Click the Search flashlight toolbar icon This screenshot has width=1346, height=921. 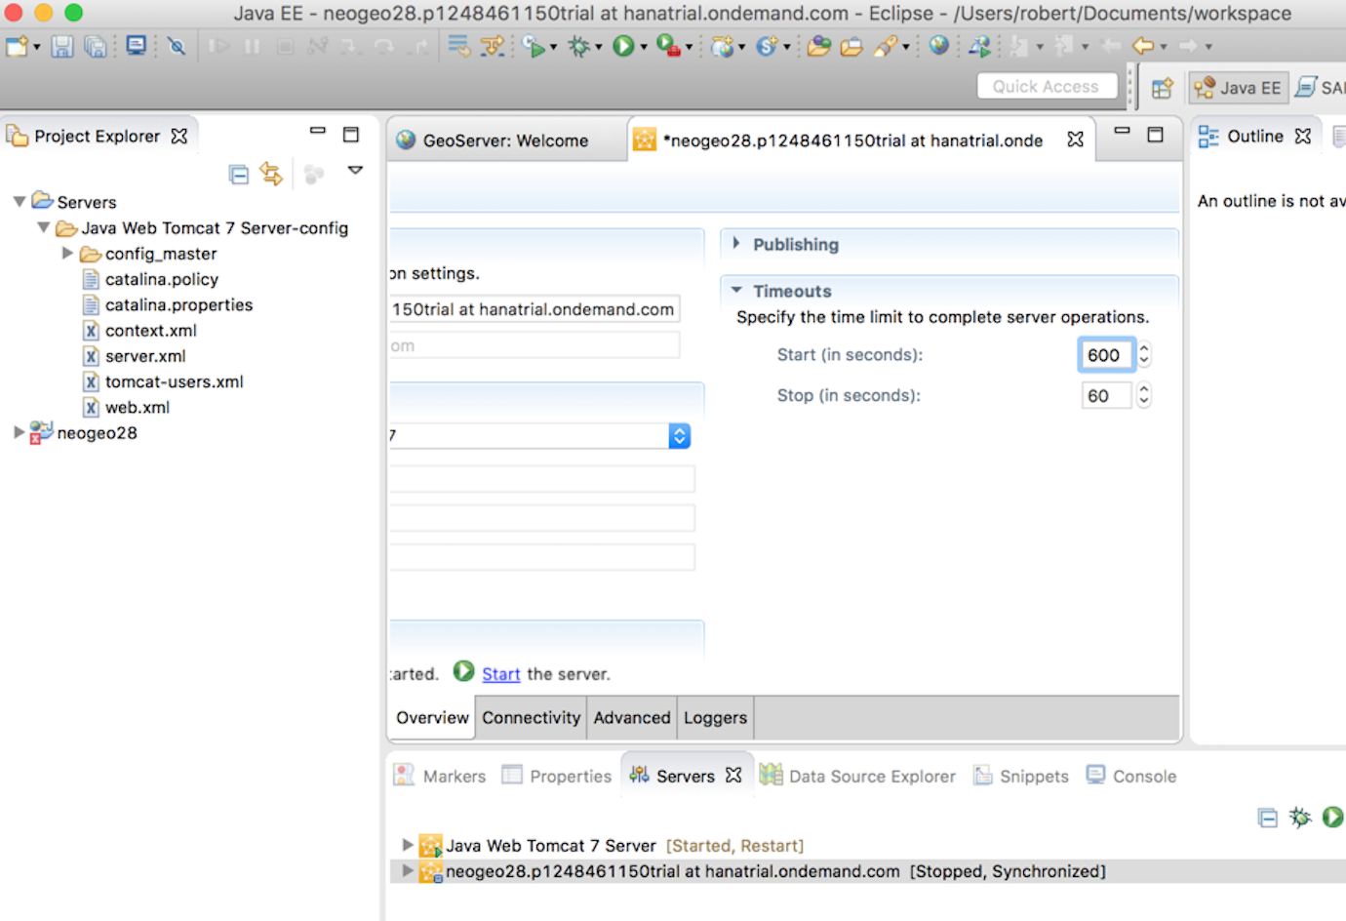[886, 46]
